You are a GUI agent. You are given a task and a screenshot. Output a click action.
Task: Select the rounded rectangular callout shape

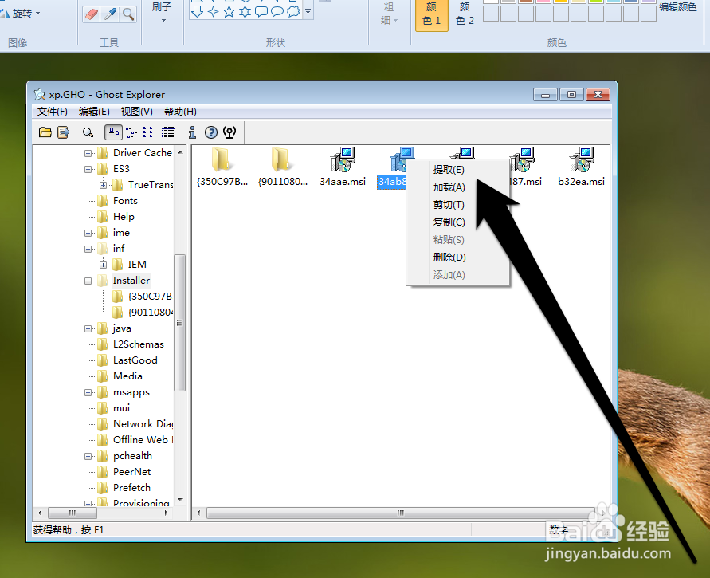(x=261, y=11)
